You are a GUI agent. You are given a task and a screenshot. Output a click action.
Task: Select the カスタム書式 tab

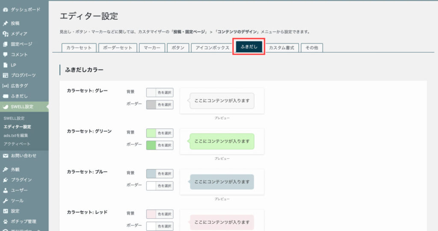point(281,48)
